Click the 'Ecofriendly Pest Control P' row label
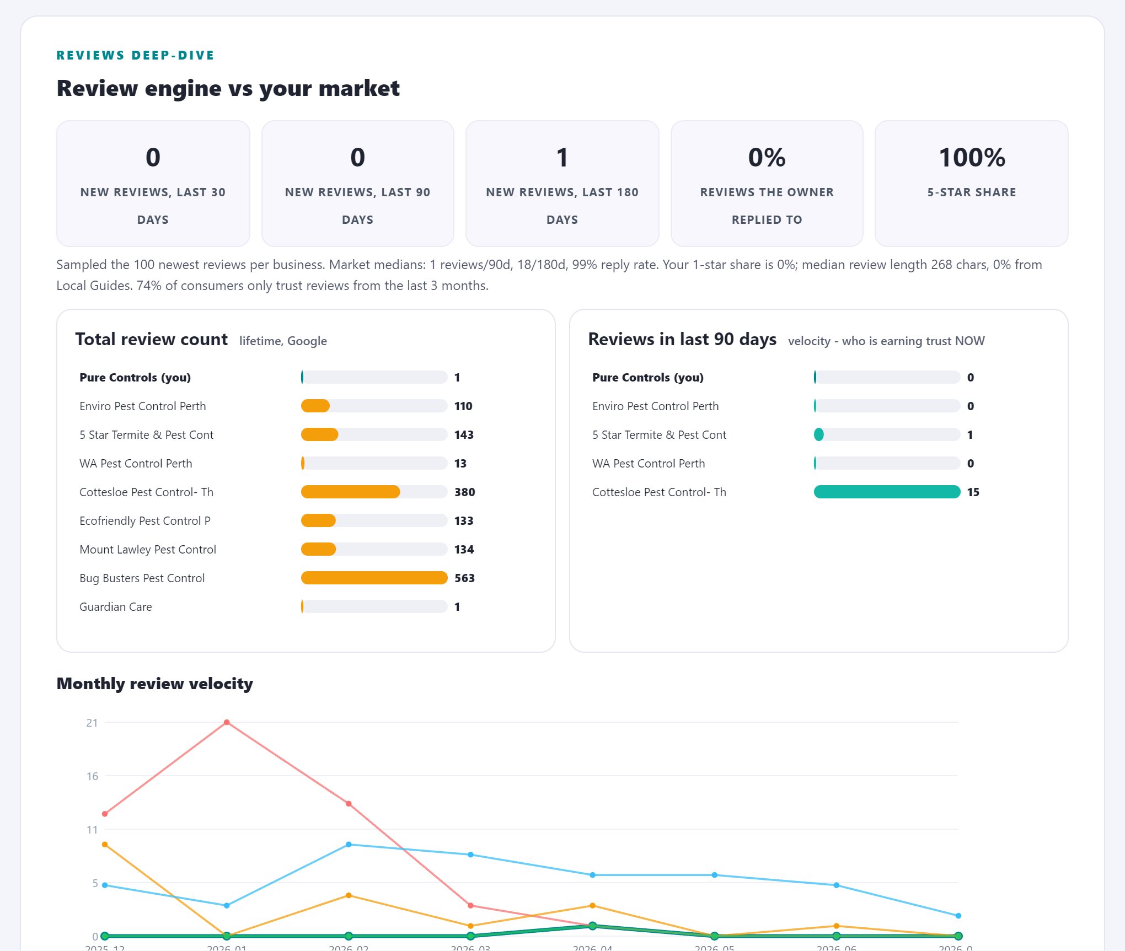This screenshot has height=951, width=1125. click(x=145, y=521)
